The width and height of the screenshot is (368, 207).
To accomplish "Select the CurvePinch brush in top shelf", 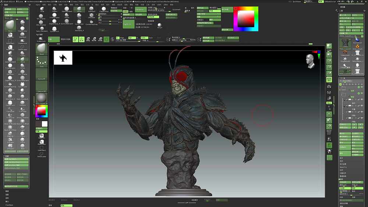I will 54,29.
